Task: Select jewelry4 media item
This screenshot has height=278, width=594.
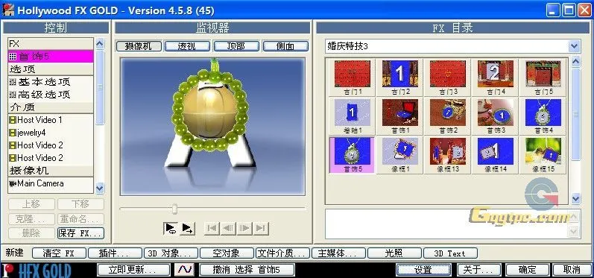Action: pos(51,133)
